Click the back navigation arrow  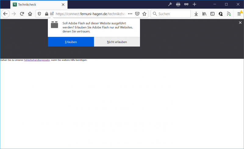(x=5, y=14)
